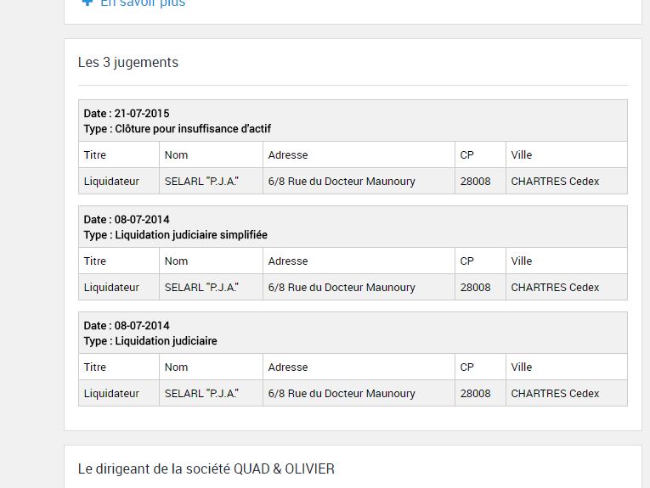This screenshot has height=488, width=650.
Task: Click postal code 28008 in the last judgment table
Action: click(x=476, y=394)
